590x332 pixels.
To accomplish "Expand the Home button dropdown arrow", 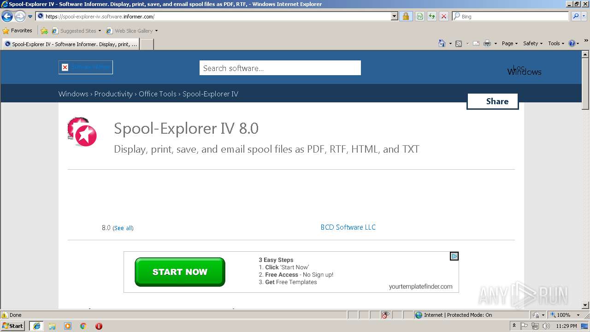I will click(x=450, y=43).
